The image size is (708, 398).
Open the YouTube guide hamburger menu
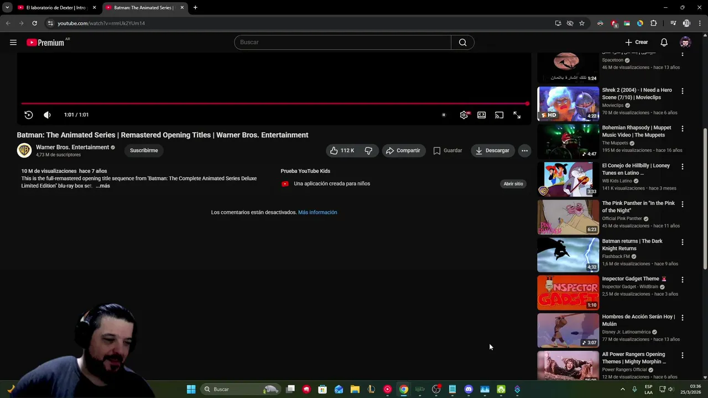coord(13,43)
